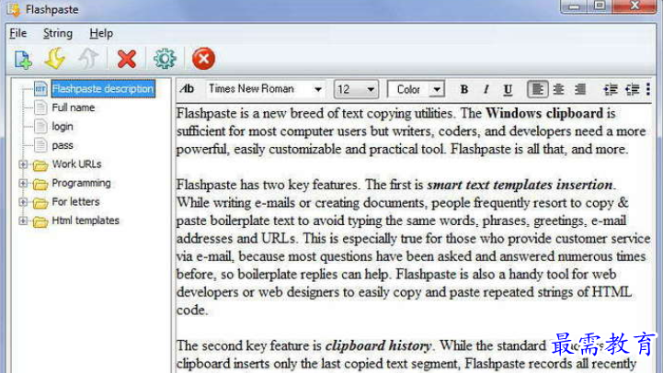Click the red circle exit icon
The image size is (663, 373).
pyautogui.click(x=203, y=59)
